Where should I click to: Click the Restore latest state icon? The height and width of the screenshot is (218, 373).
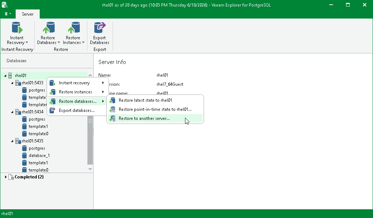pyautogui.click(x=112, y=100)
